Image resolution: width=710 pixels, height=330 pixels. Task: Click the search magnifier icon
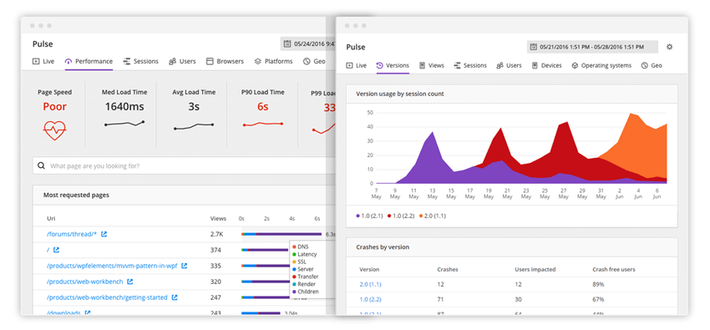coord(41,165)
